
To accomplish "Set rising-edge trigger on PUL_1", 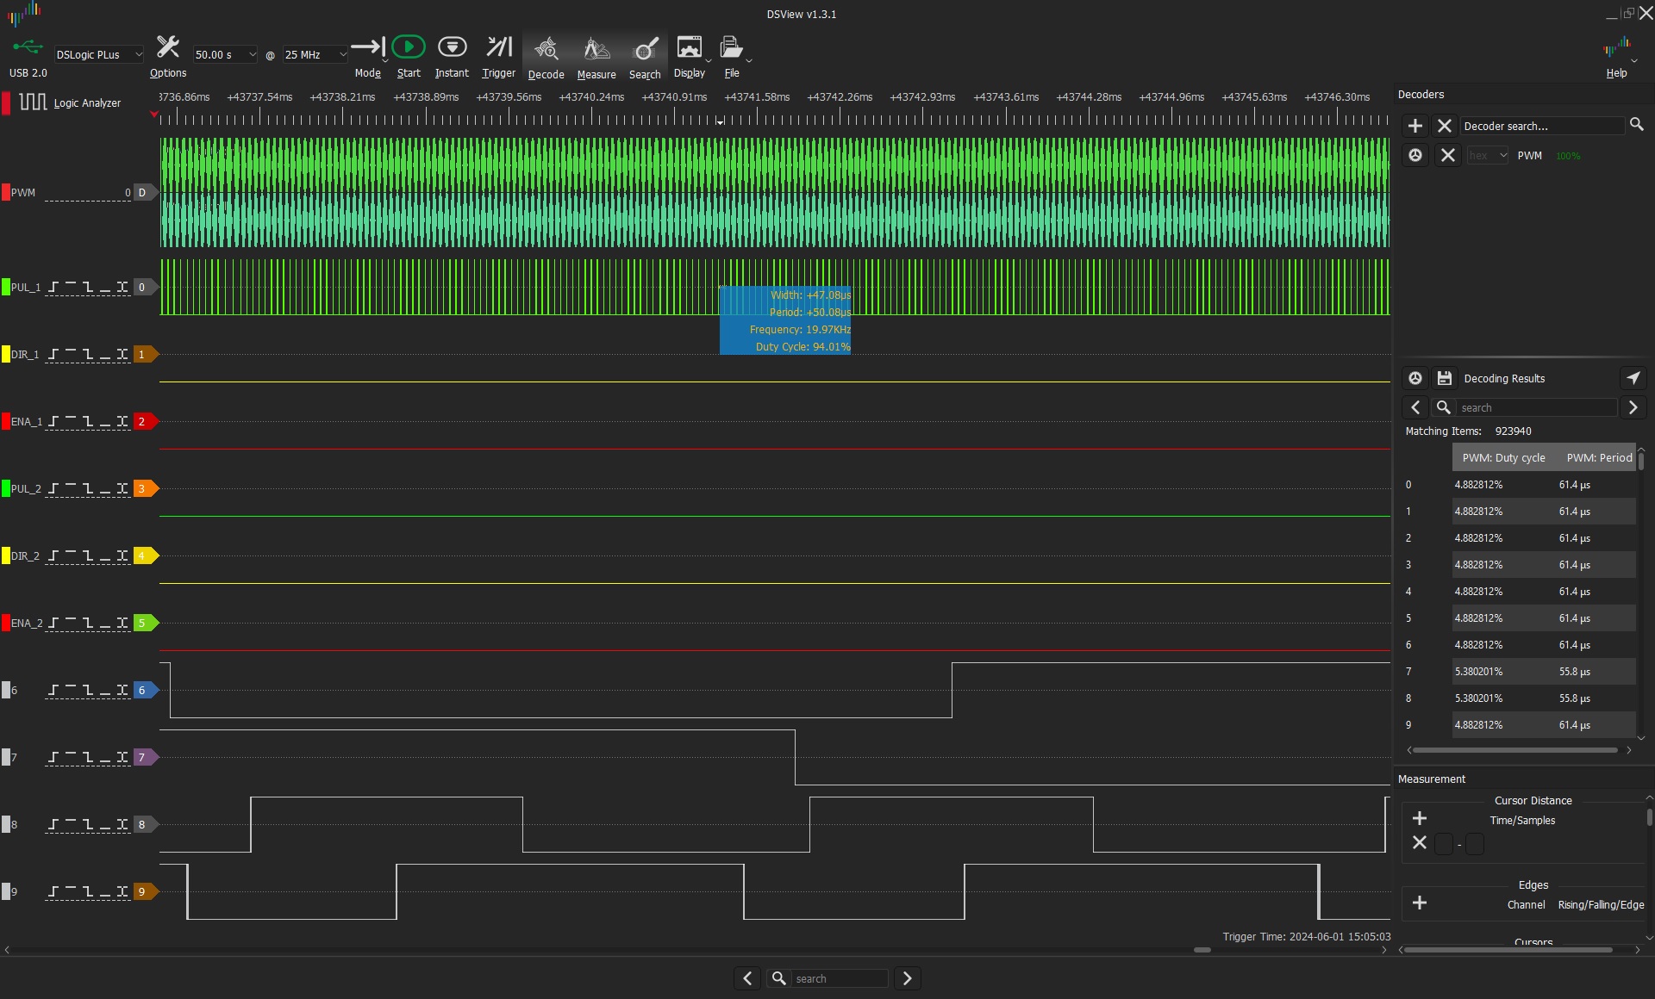I will tap(53, 288).
